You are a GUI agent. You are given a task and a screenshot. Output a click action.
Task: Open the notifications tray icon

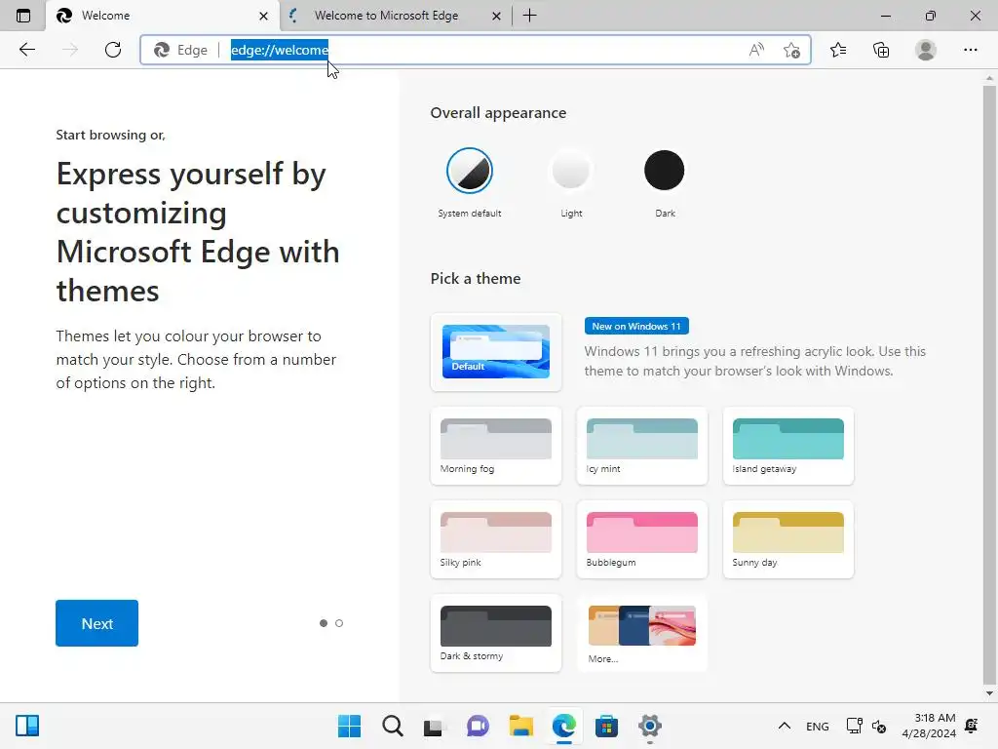point(972,726)
